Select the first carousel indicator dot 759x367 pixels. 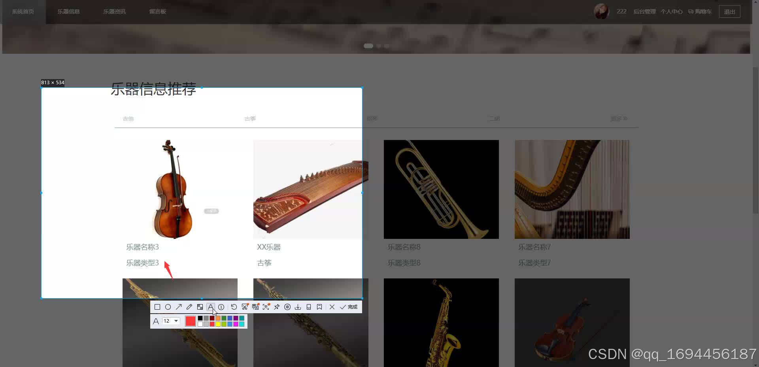tap(368, 46)
